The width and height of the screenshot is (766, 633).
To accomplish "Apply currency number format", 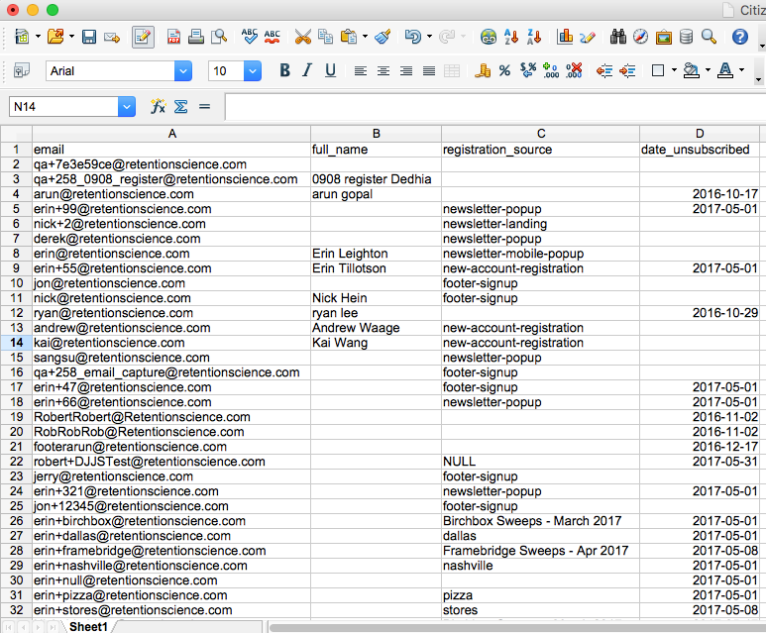I will click(x=483, y=70).
